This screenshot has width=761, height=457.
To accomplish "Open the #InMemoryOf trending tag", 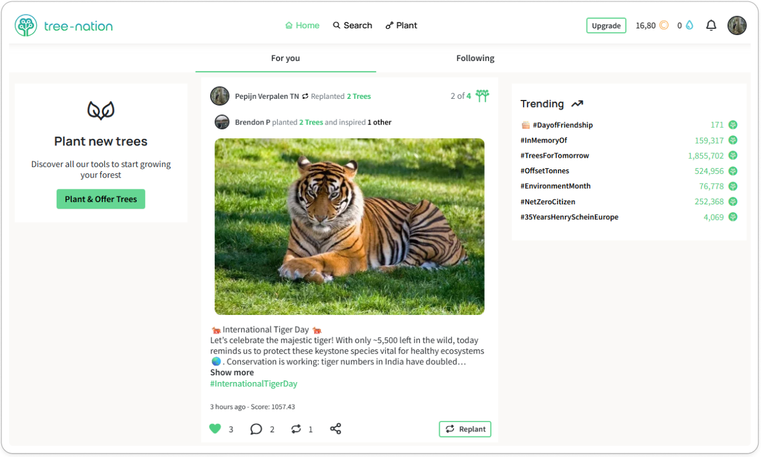I will 544,140.
